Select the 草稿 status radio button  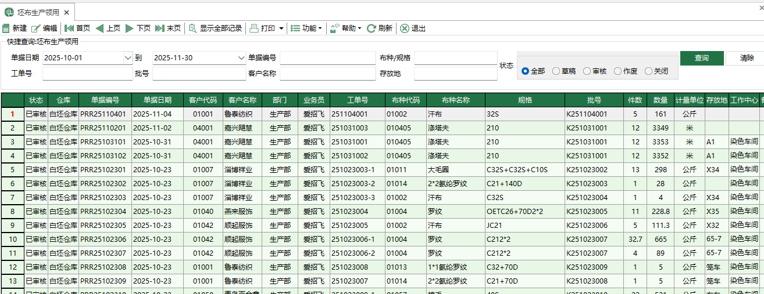[x=556, y=71]
